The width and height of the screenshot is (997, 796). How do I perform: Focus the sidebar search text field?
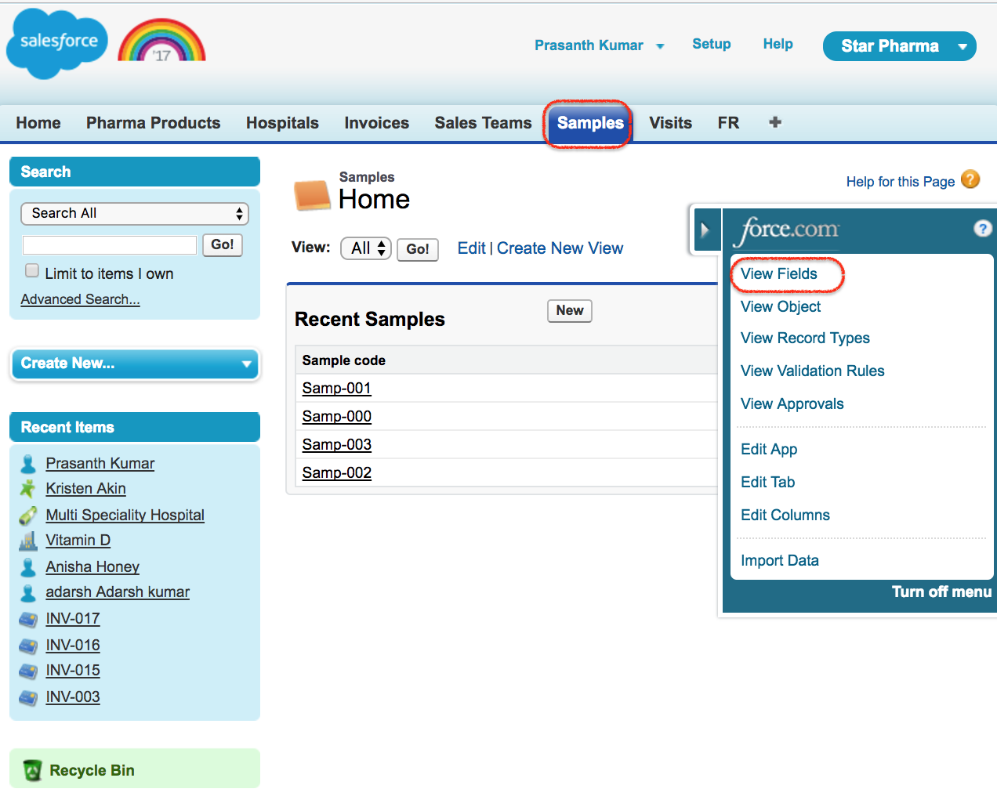(110, 245)
